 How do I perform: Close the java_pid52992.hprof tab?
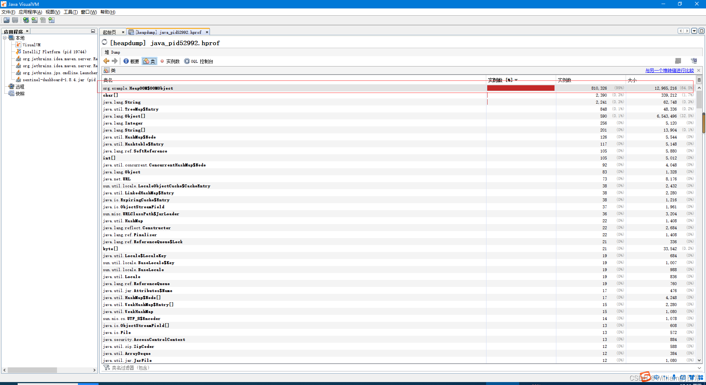207,32
